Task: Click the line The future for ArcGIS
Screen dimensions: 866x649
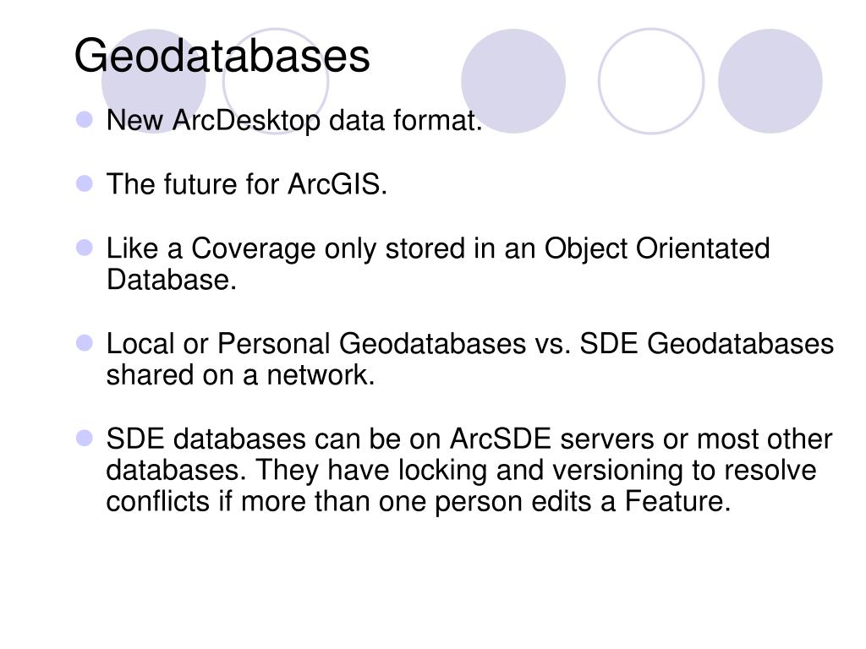Action: pos(247,183)
